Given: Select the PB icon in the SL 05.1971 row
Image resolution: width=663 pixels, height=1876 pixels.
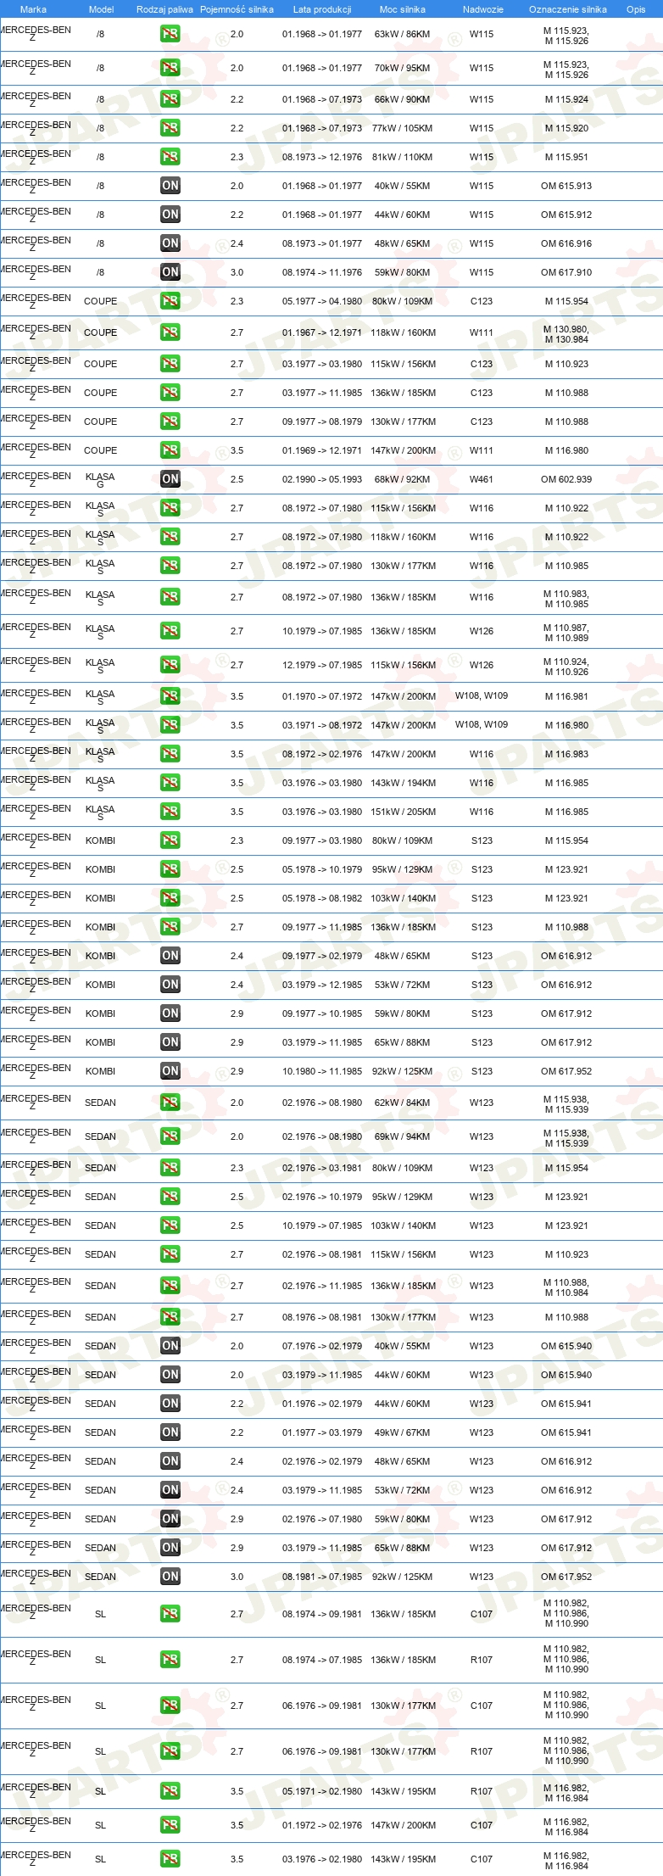Looking at the screenshot, I should [170, 1792].
